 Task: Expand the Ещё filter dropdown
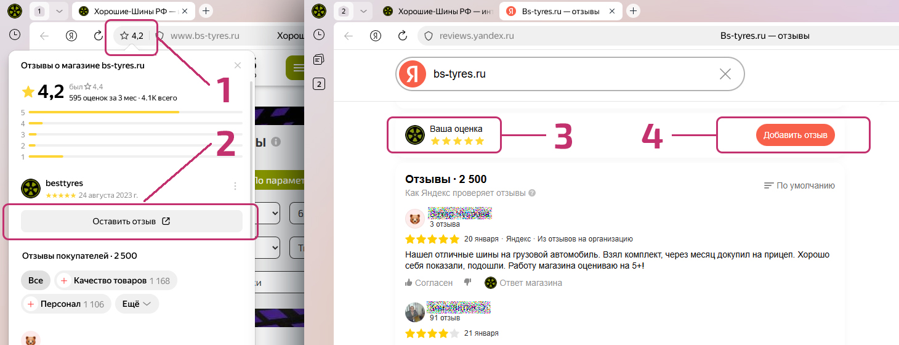point(137,304)
